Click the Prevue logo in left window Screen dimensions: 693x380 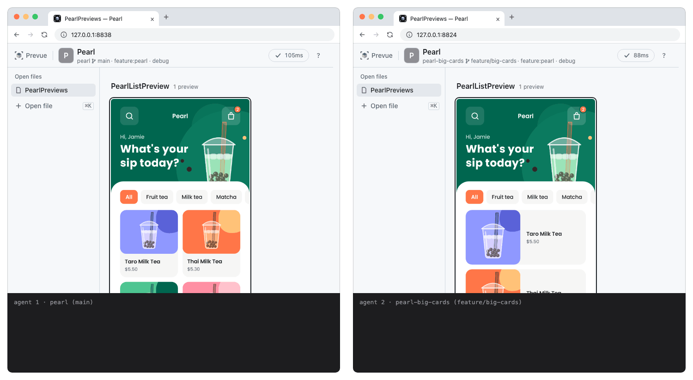(x=30, y=55)
